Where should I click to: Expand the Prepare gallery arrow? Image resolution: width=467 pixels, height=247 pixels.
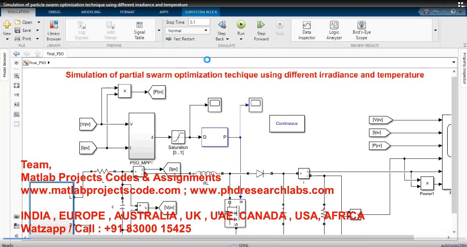tap(159, 30)
